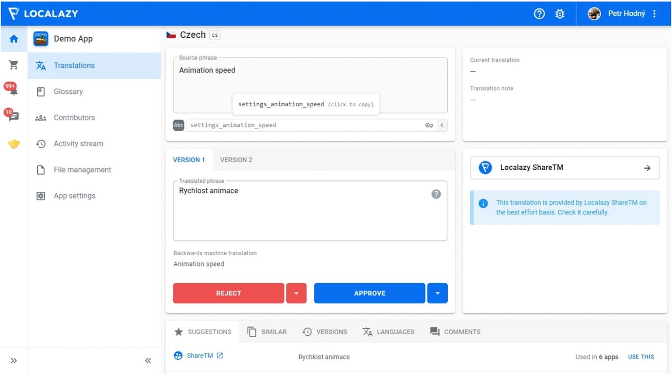Switch to the VERSION 2 tab
The image size is (672, 381).
[x=236, y=160]
